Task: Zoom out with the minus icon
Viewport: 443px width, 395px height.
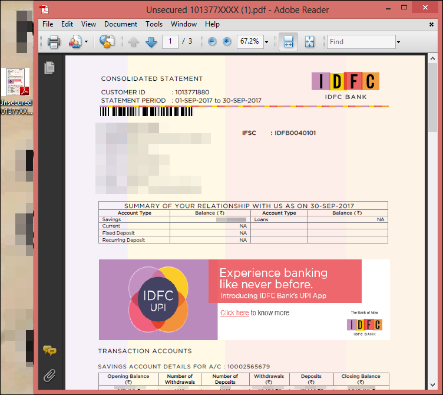Action: pyautogui.click(x=212, y=42)
